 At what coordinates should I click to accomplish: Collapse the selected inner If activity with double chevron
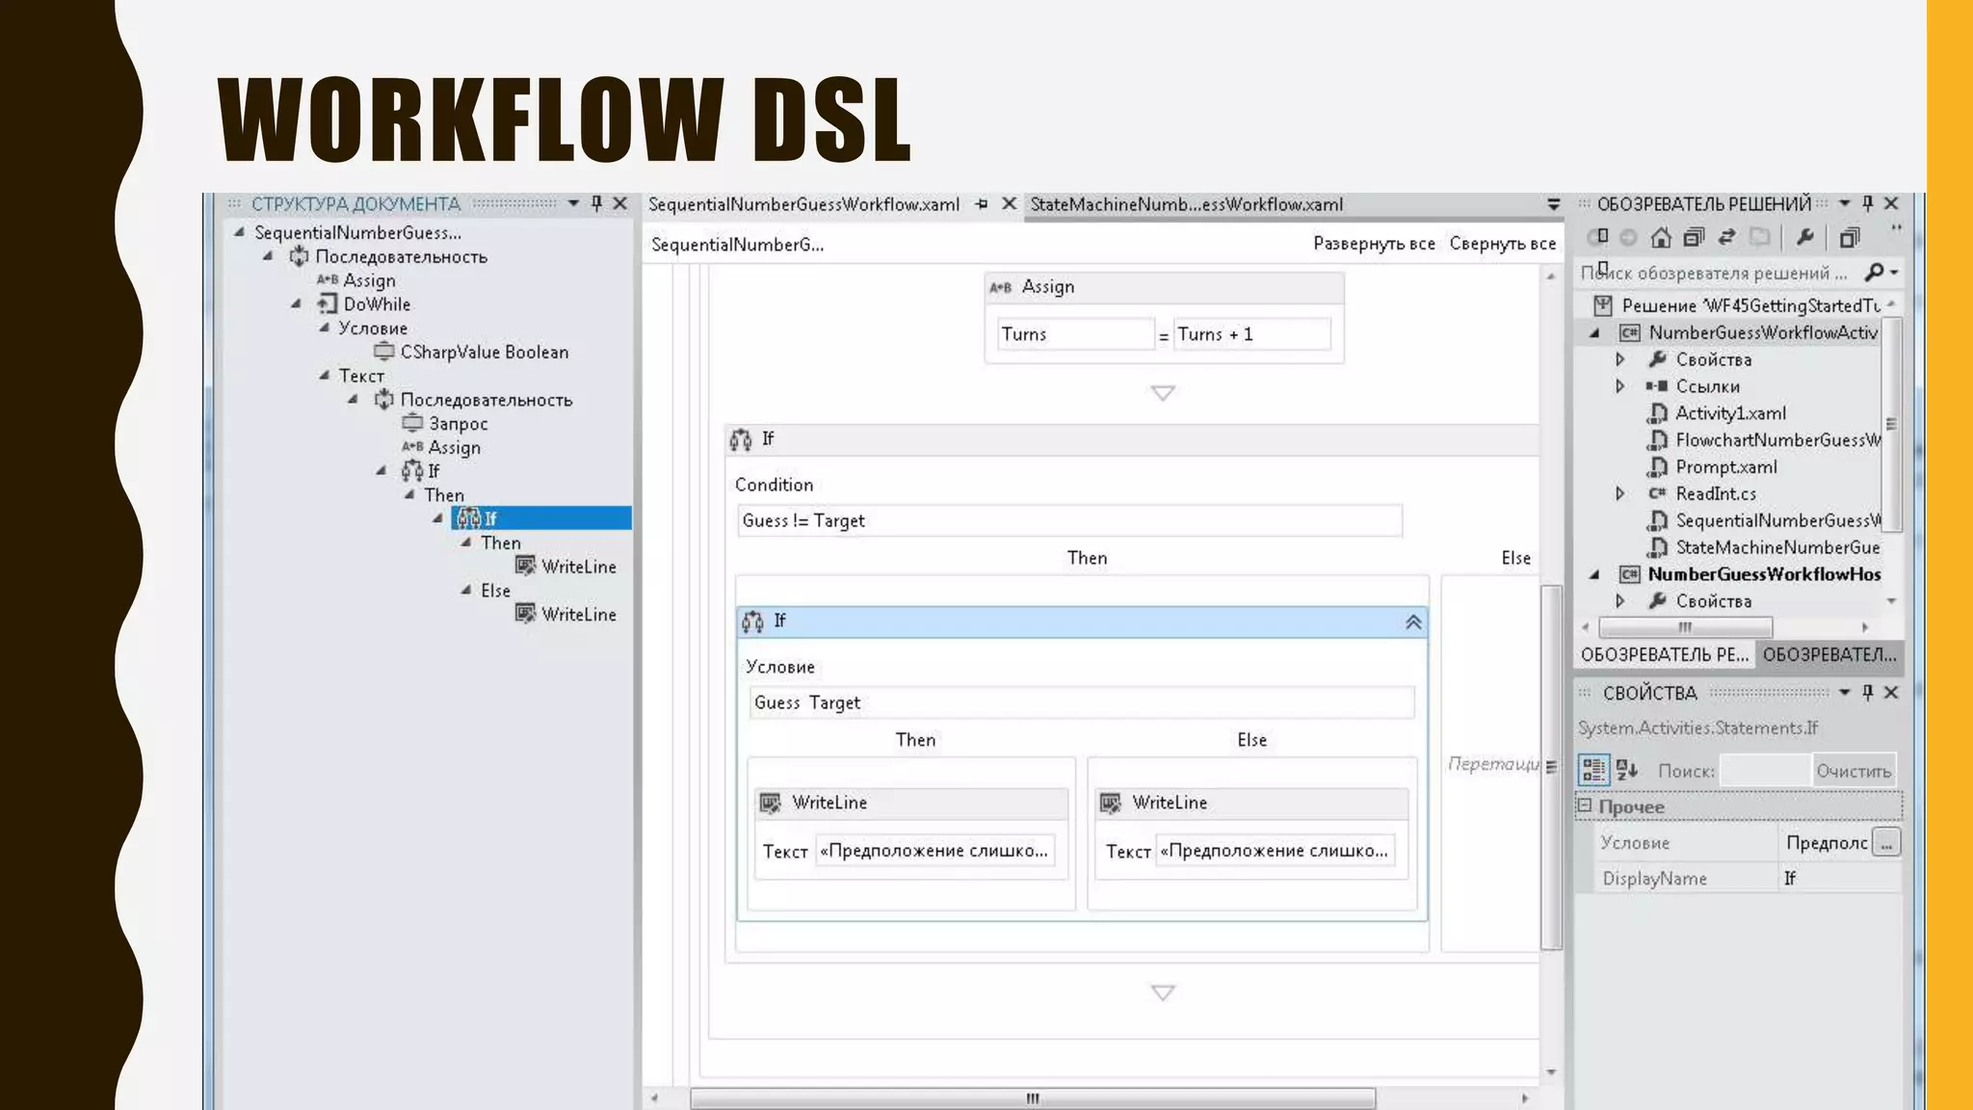pyautogui.click(x=1413, y=622)
